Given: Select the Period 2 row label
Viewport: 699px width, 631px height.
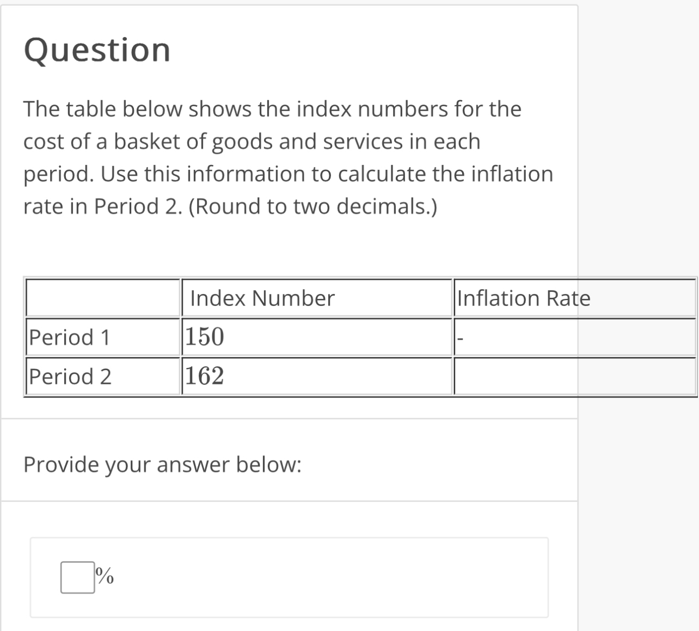Looking at the screenshot, I should (x=70, y=376).
